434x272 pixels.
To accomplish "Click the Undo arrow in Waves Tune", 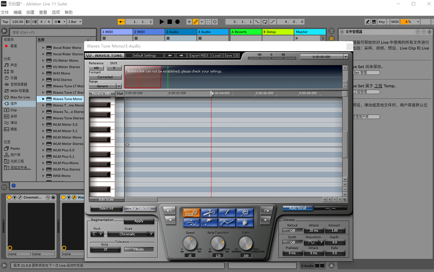I will pos(169,211).
